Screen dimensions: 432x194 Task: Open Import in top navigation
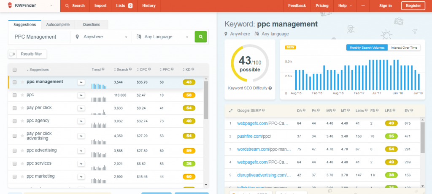pyautogui.click(x=100, y=5)
